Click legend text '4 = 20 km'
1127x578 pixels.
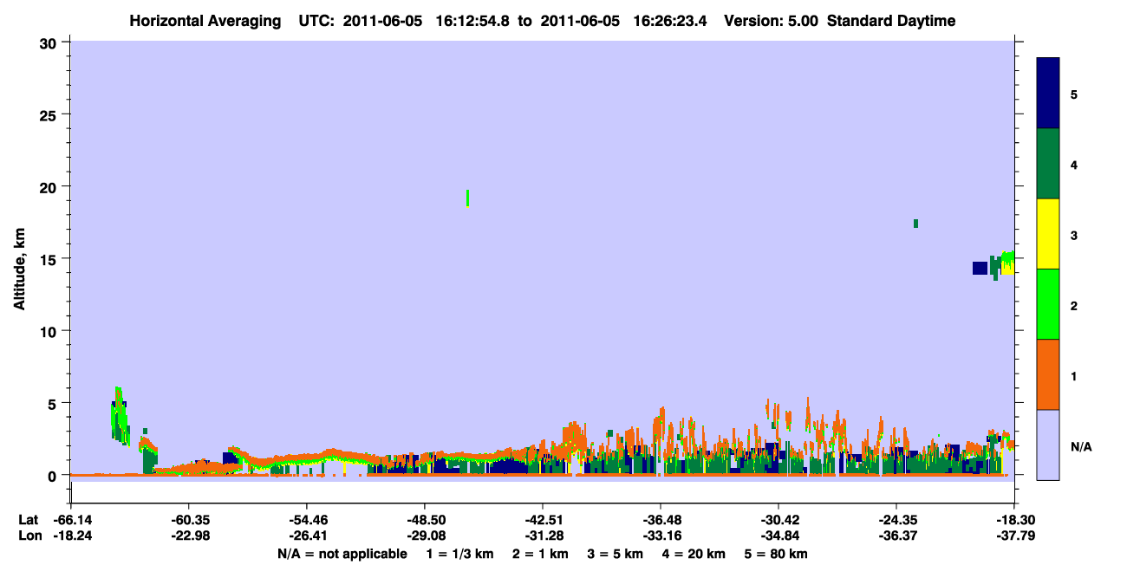pos(695,554)
